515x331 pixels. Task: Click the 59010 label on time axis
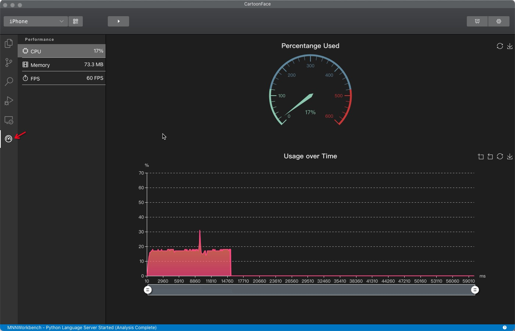pyautogui.click(x=468, y=281)
